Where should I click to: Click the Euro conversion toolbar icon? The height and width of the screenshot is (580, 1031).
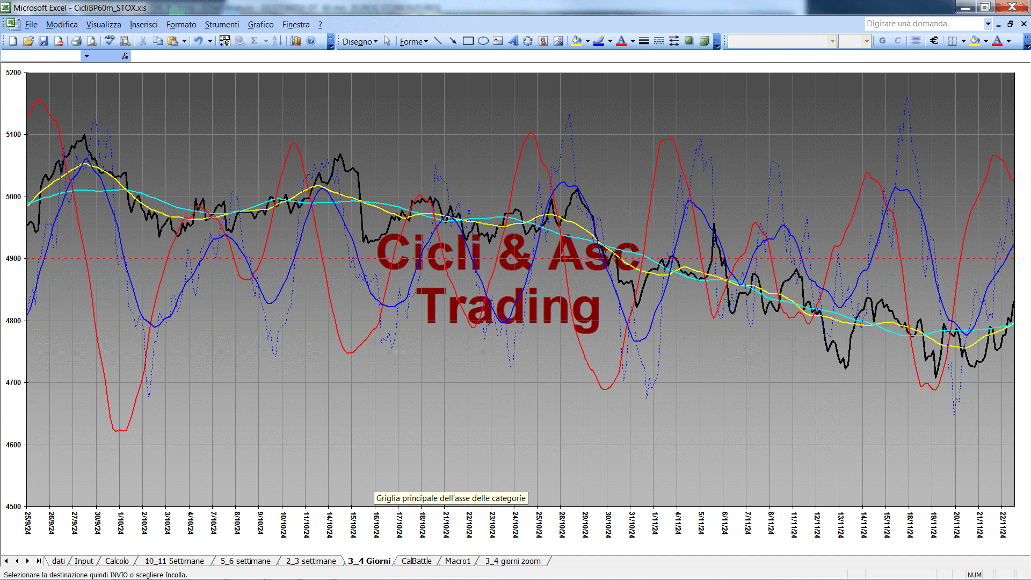225,41
